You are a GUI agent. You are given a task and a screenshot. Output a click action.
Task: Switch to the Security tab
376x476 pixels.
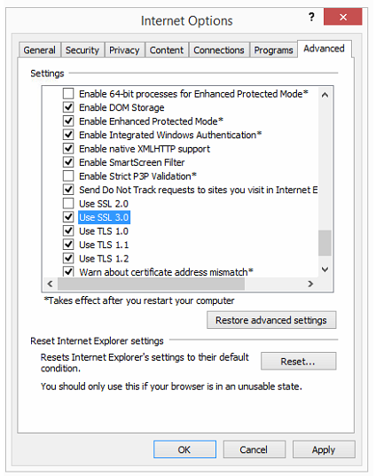(82, 51)
